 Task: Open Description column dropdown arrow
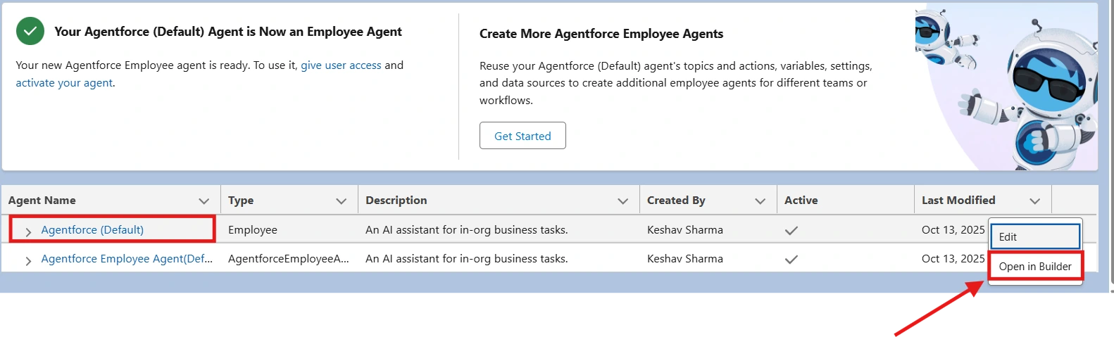623,201
